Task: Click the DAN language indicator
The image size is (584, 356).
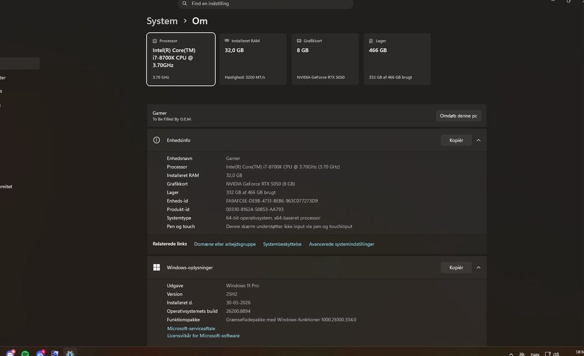Action: [535, 354]
